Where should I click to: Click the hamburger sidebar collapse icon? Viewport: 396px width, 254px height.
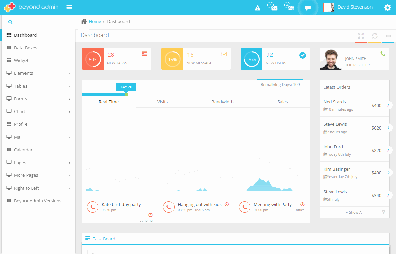[x=69, y=7]
